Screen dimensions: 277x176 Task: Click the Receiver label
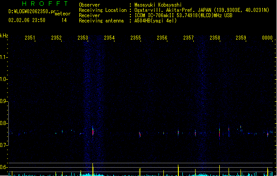[x=89, y=15]
